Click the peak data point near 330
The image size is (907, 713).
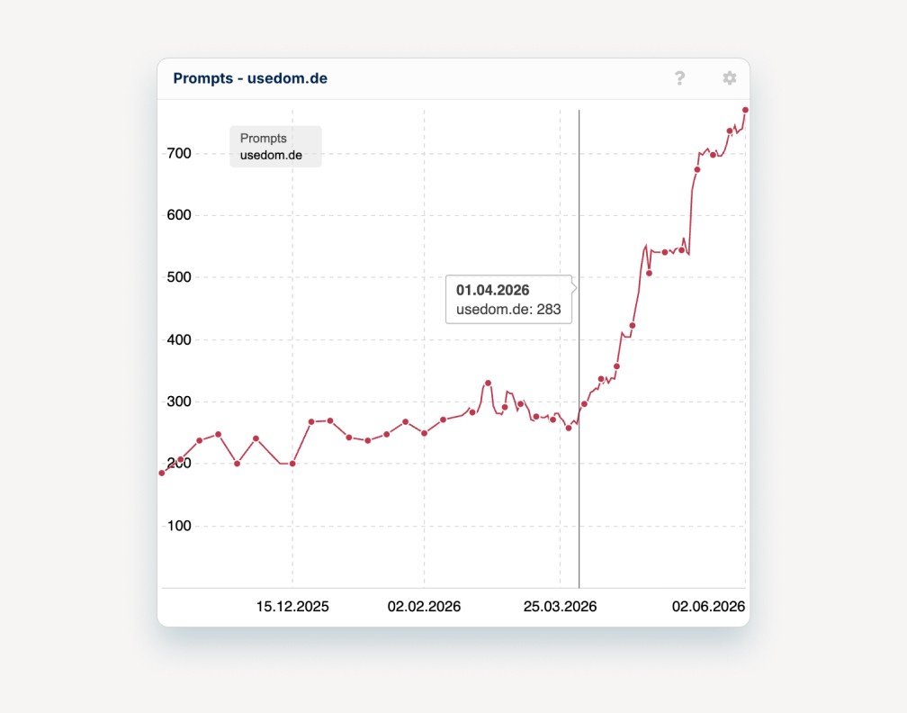(488, 384)
